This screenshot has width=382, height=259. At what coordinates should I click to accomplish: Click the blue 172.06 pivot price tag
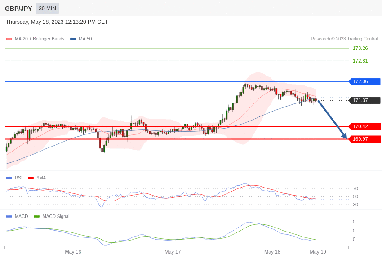pyautogui.click(x=364, y=81)
